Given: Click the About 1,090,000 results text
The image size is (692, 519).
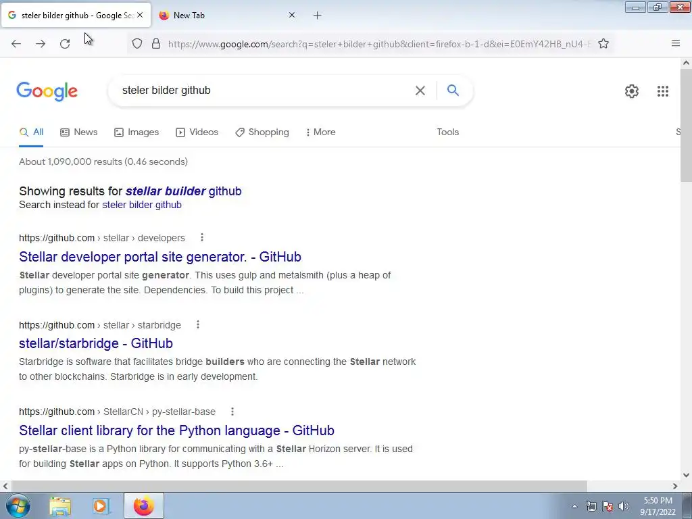Looking at the screenshot, I should 103,162.
